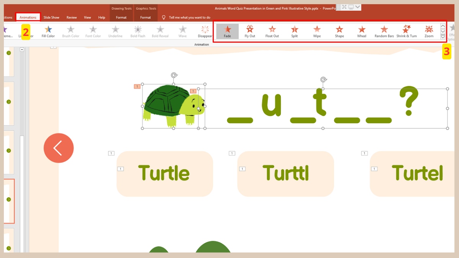This screenshot has width=459, height=258.
Task: Click the orange back arrow button
Action: tap(59, 148)
